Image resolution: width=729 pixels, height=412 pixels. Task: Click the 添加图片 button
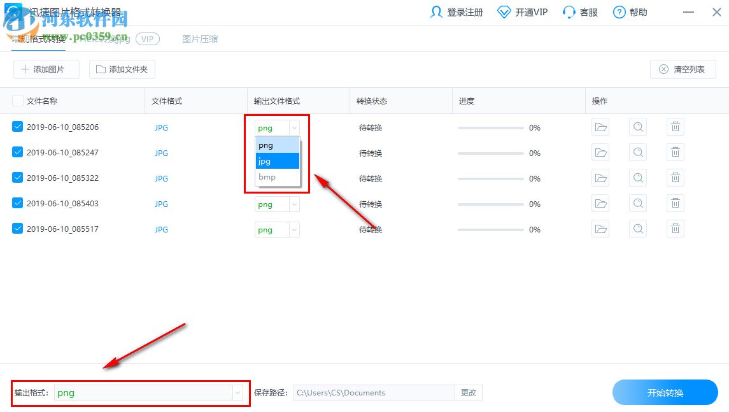[46, 69]
